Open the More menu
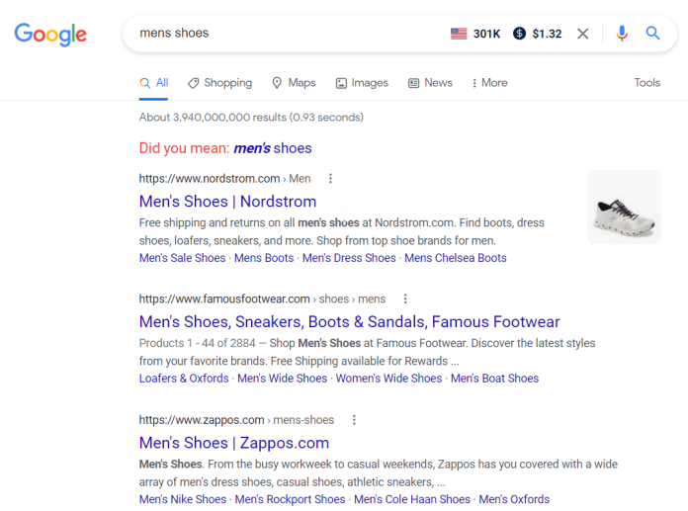The height and width of the screenshot is (511, 688). [x=489, y=83]
